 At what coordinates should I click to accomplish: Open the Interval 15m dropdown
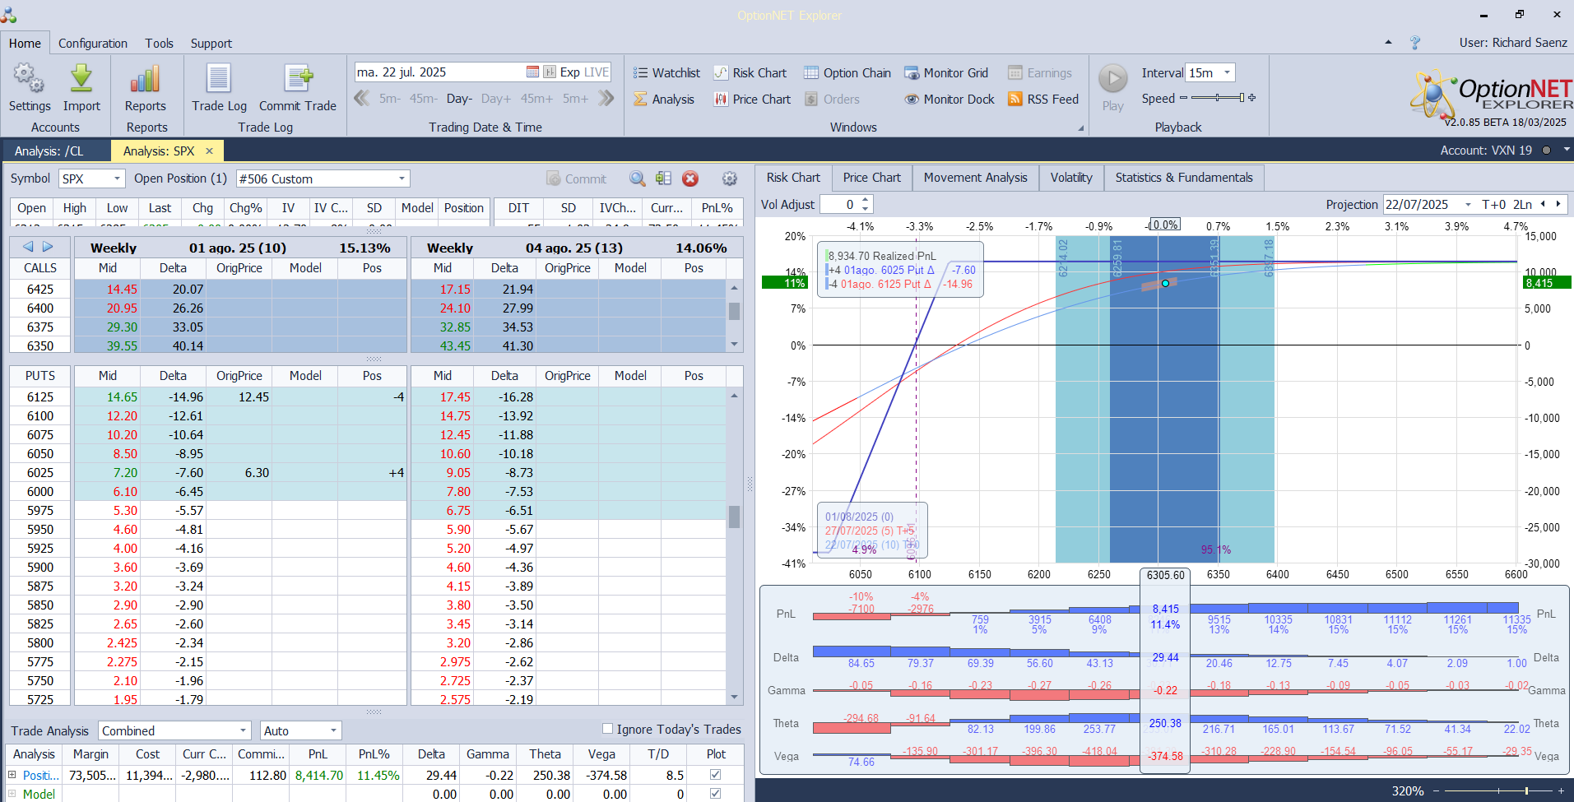[x=1227, y=72]
